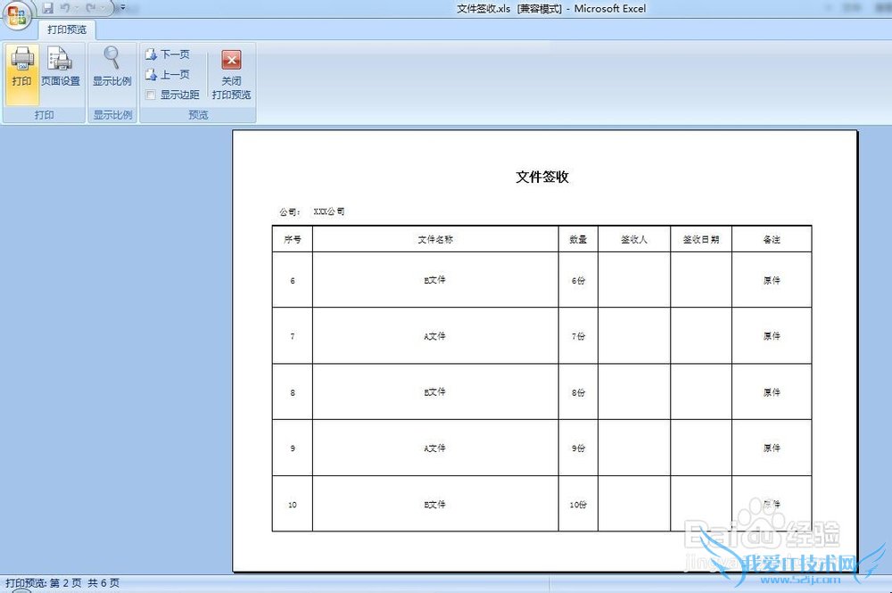Click the 10份 quantity cell

[578, 505]
